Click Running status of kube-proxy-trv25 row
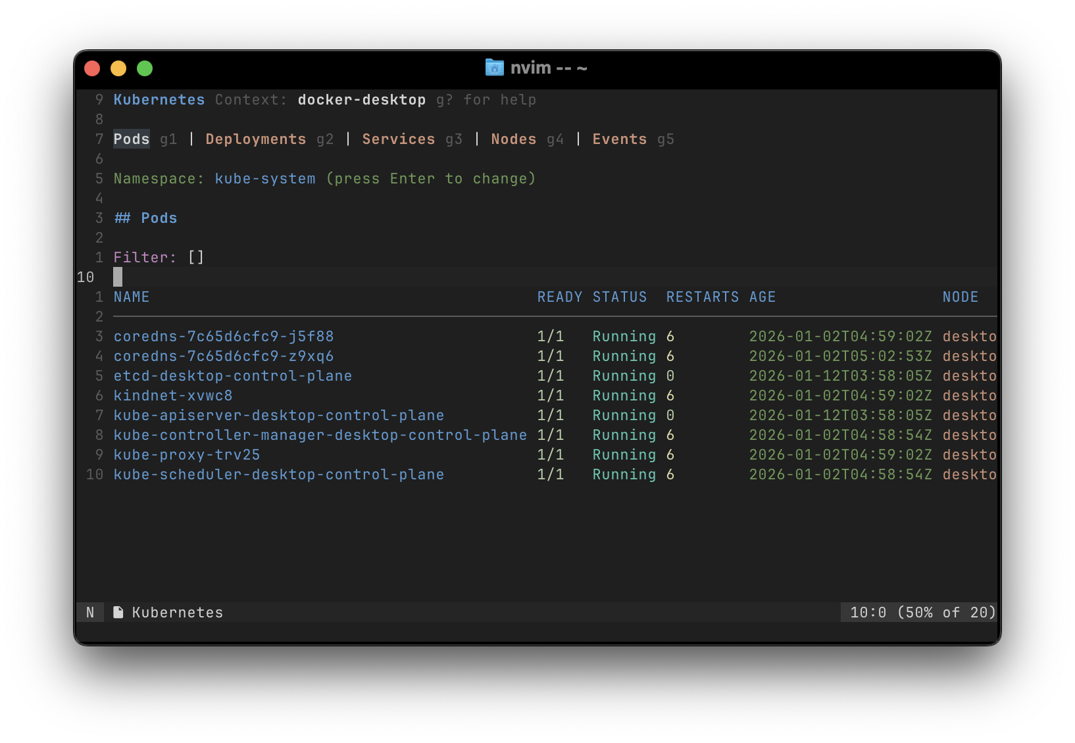This screenshot has height=743, width=1075. [x=624, y=454]
